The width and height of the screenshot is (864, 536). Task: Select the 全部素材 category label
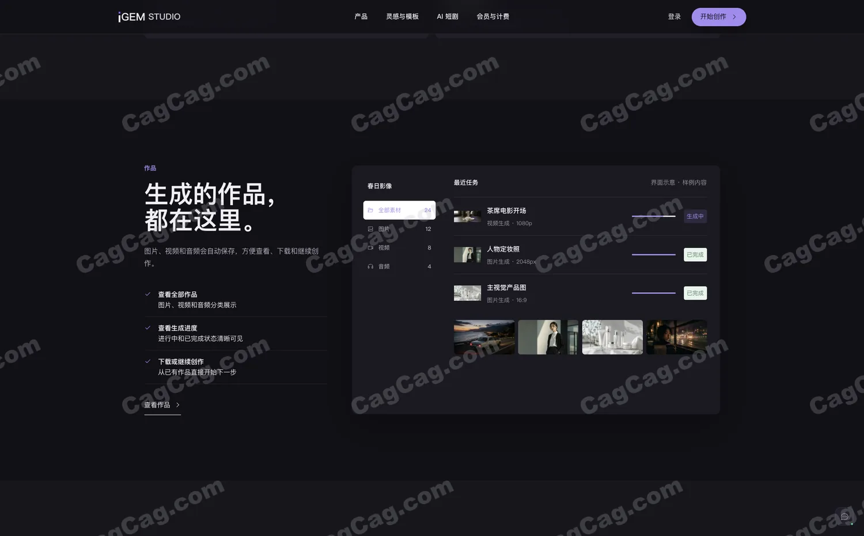coord(389,210)
